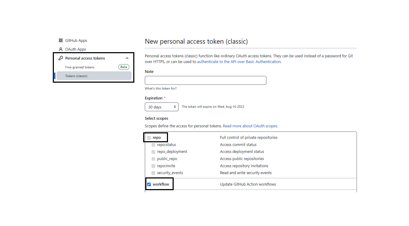The height and width of the screenshot is (226, 409).
Task: Focus the Note text field
Action: [206, 81]
